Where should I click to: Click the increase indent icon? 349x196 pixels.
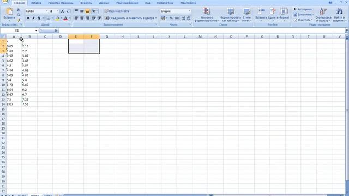pos(99,18)
